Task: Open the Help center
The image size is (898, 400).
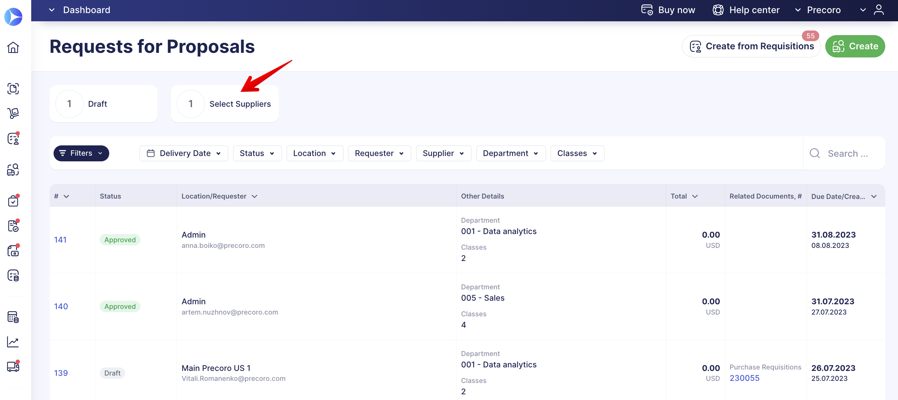Action: [746, 10]
